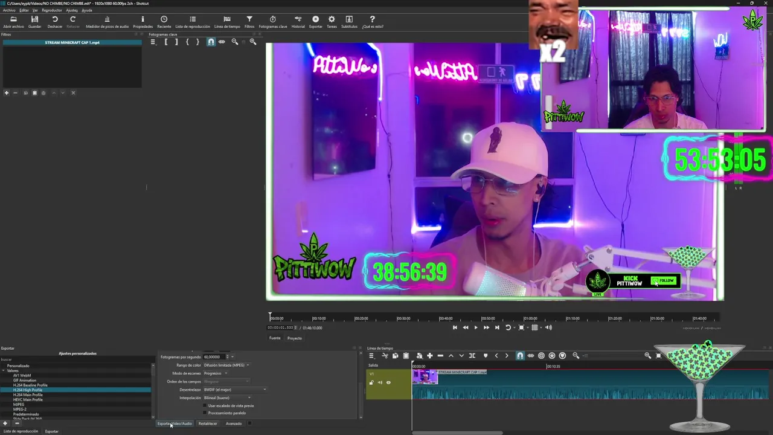Play the video preview

tap(476, 327)
